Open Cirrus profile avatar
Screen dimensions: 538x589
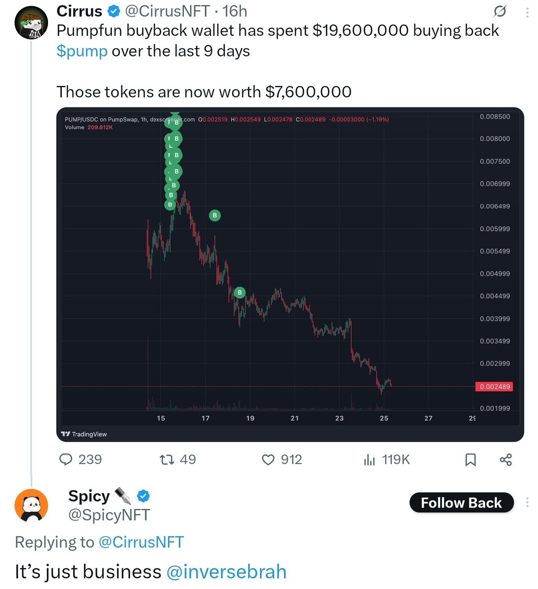(x=31, y=23)
